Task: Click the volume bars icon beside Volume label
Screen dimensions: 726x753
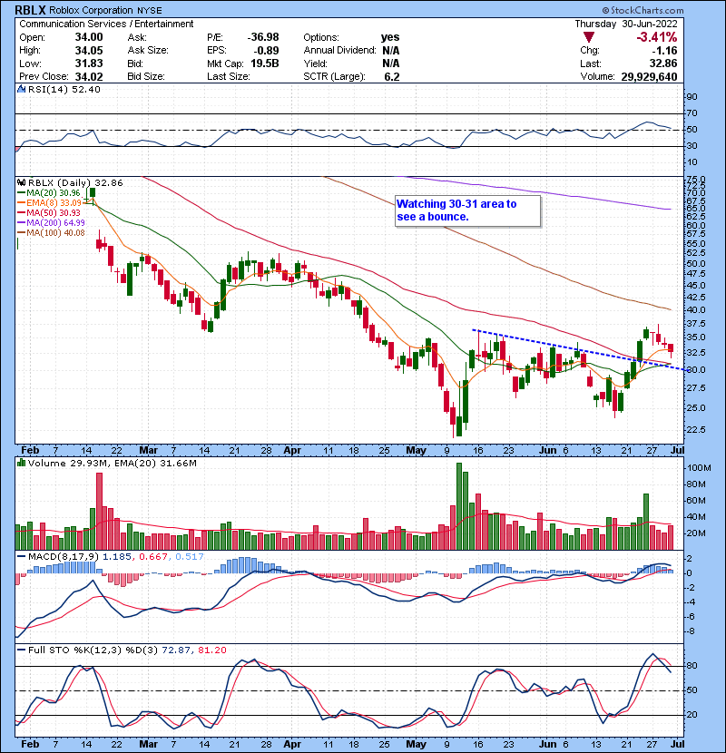Action: coord(21,463)
